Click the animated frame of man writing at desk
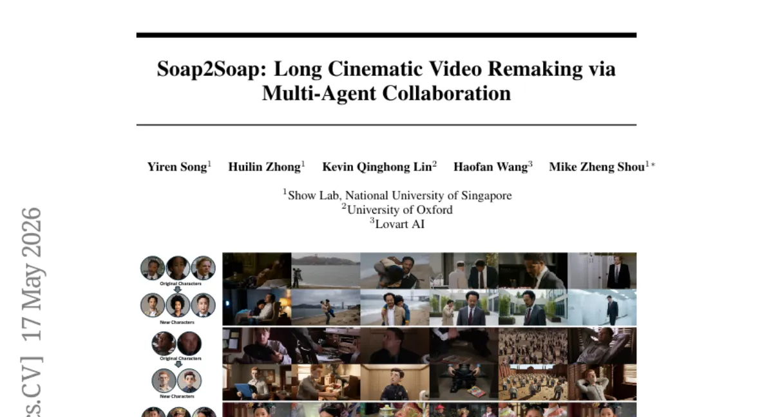The image size is (773, 417). [x=326, y=382]
